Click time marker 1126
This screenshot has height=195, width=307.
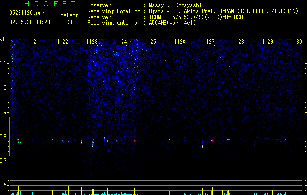[x=180, y=42]
